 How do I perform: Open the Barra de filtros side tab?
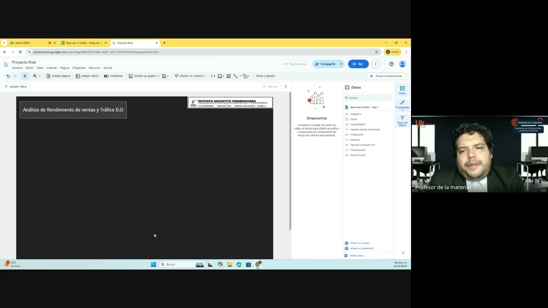402,121
